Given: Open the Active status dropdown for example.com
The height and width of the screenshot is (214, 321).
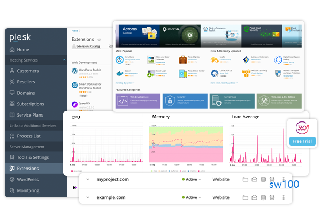Looking at the screenshot, I should tap(192, 197).
